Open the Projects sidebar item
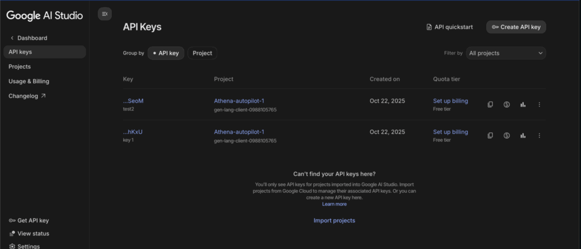Image resolution: width=581 pixels, height=249 pixels. [x=20, y=66]
